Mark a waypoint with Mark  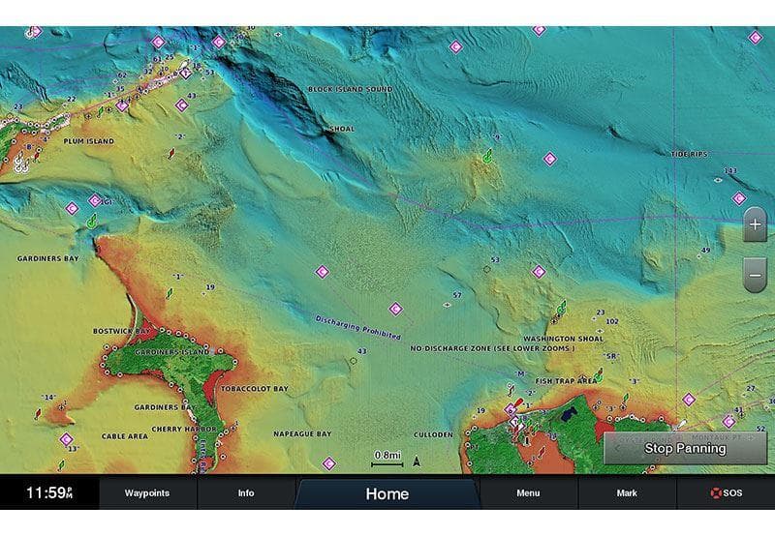click(627, 492)
